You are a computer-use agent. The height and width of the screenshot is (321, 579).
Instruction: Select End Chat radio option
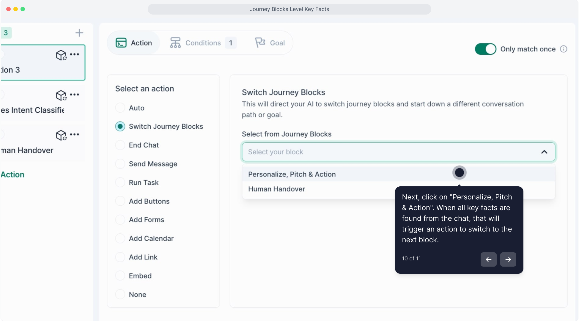[120, 145]
